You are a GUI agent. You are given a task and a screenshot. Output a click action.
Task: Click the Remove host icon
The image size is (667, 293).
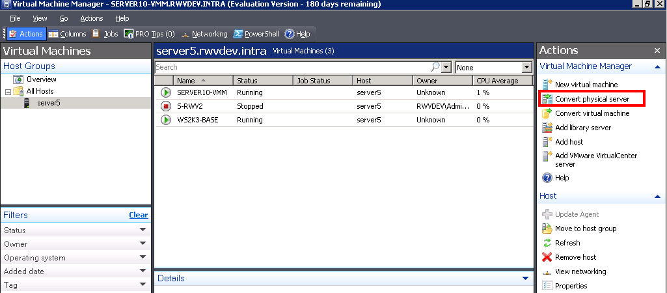coord(547,257)
